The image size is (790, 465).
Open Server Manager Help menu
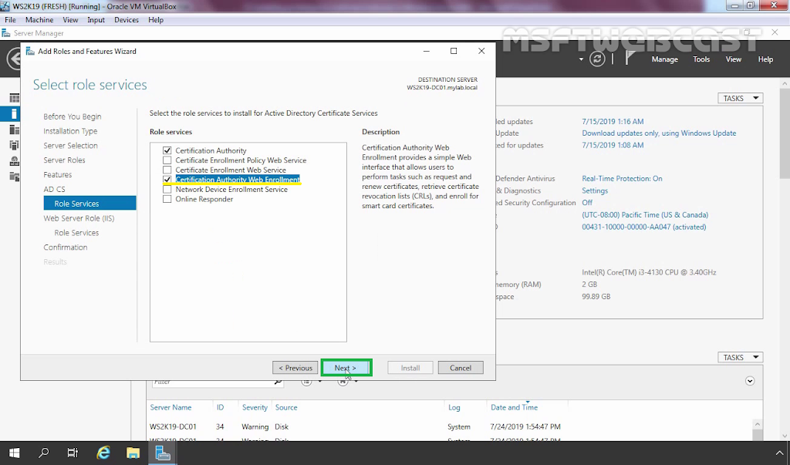[765, 59]
